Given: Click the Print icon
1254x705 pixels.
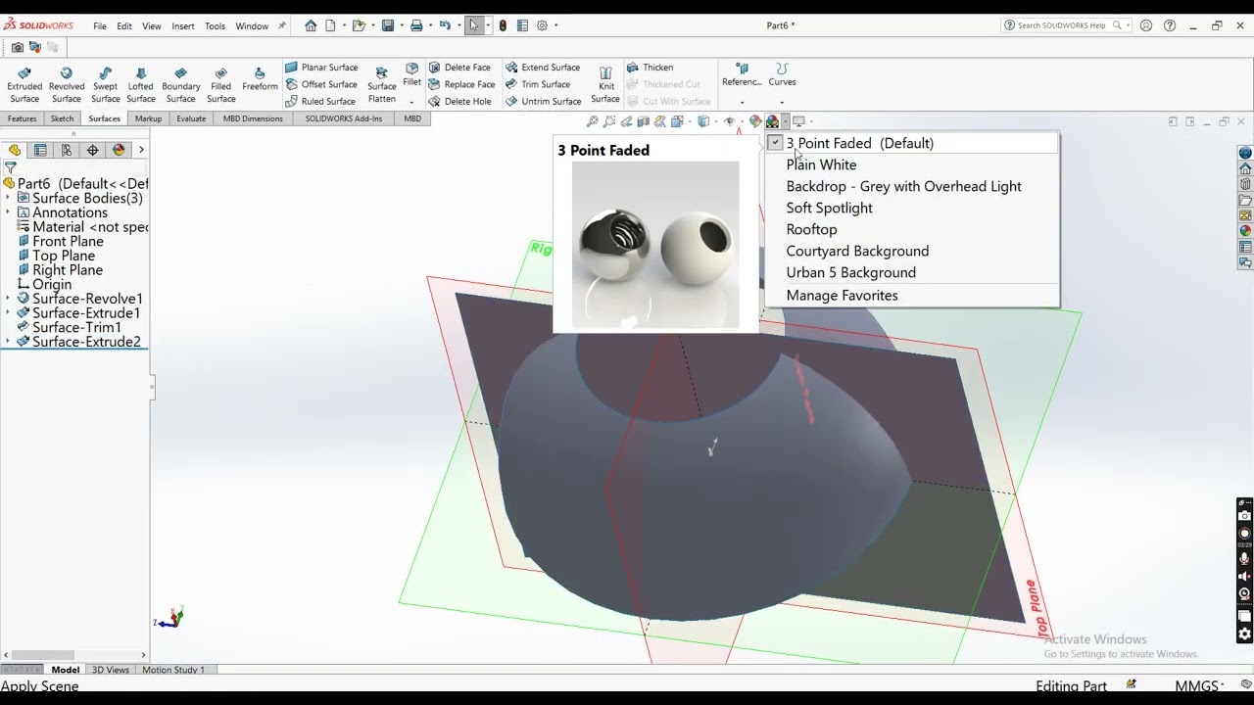Looking at the screenshot, I should click(416, 25).
